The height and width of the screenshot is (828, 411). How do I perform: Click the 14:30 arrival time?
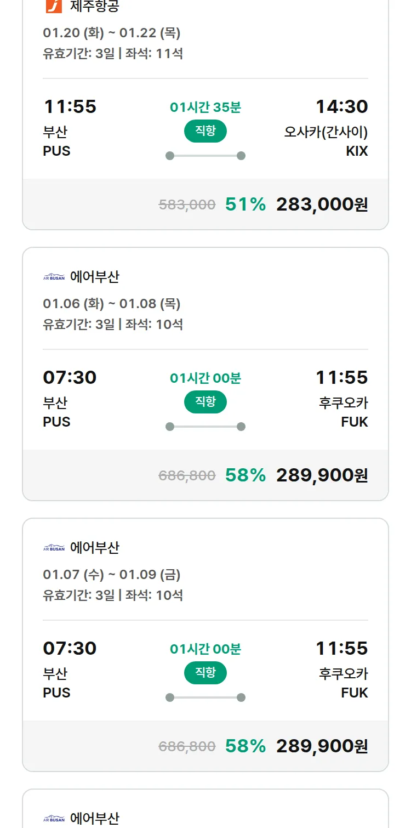[x=341, y=106]
